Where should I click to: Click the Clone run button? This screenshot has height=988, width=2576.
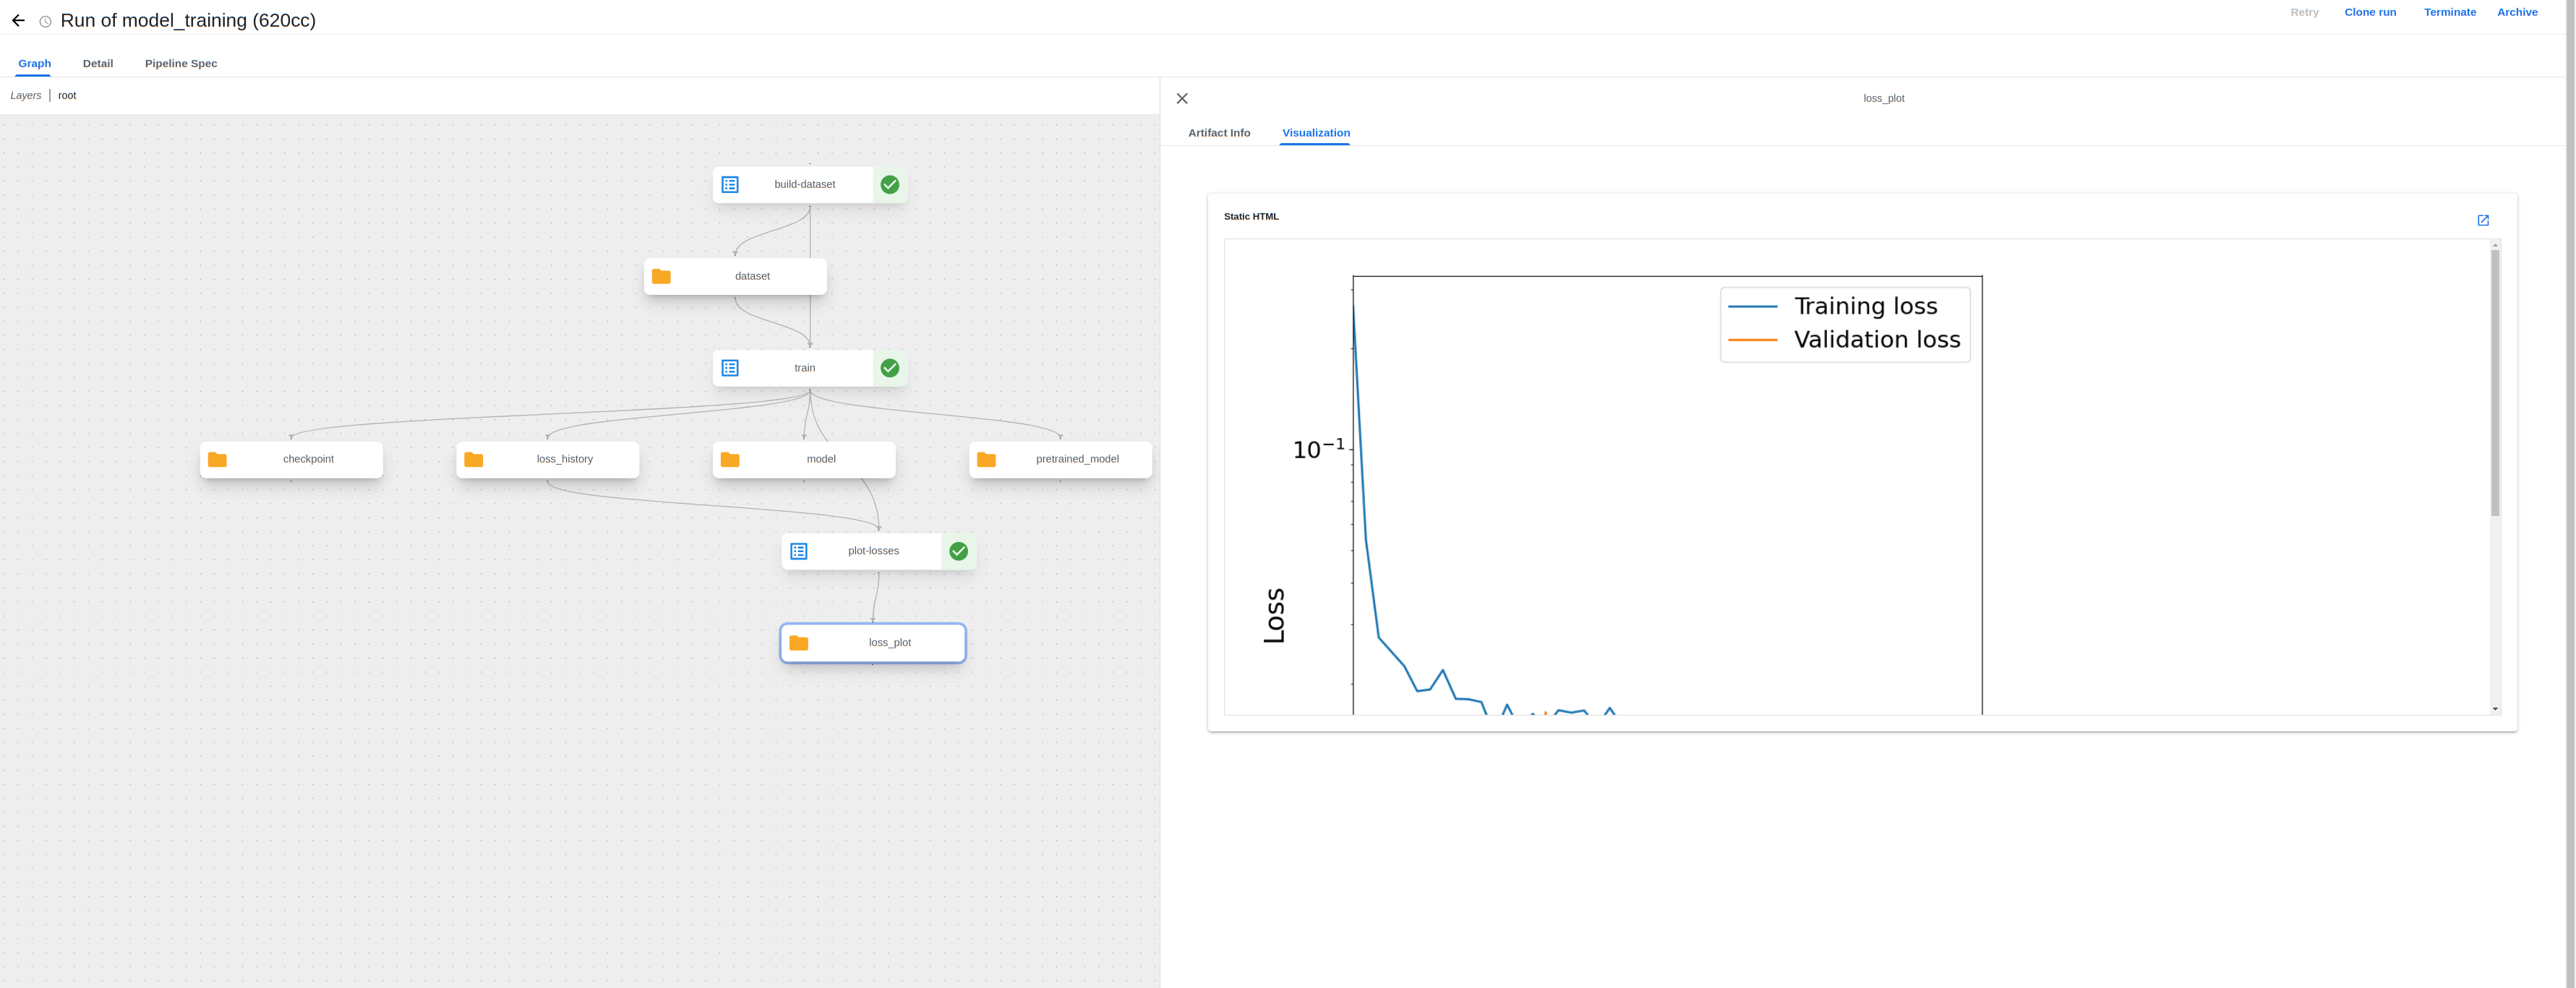point(2369,12)
